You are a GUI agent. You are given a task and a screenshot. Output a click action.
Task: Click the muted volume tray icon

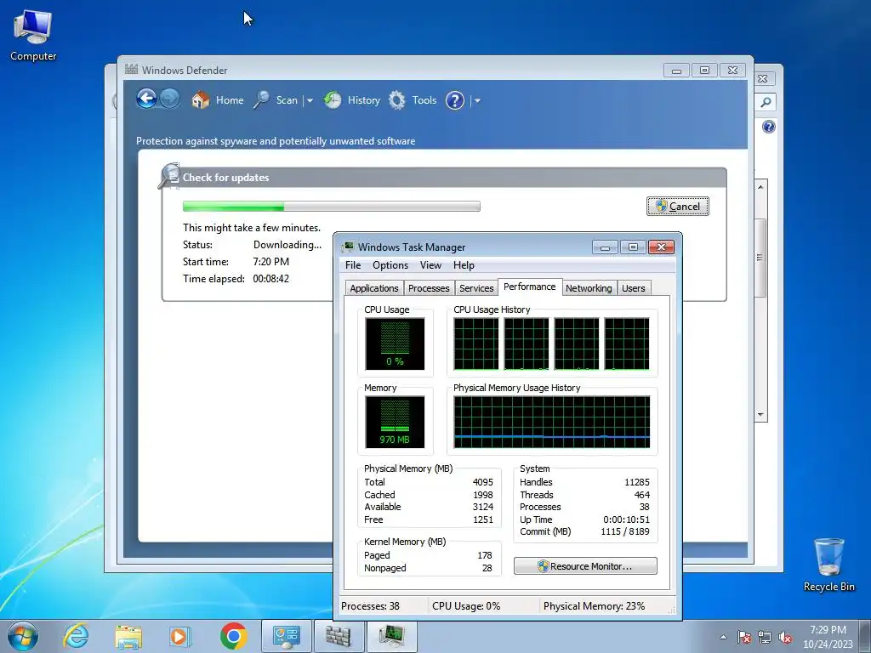(785, 638)
